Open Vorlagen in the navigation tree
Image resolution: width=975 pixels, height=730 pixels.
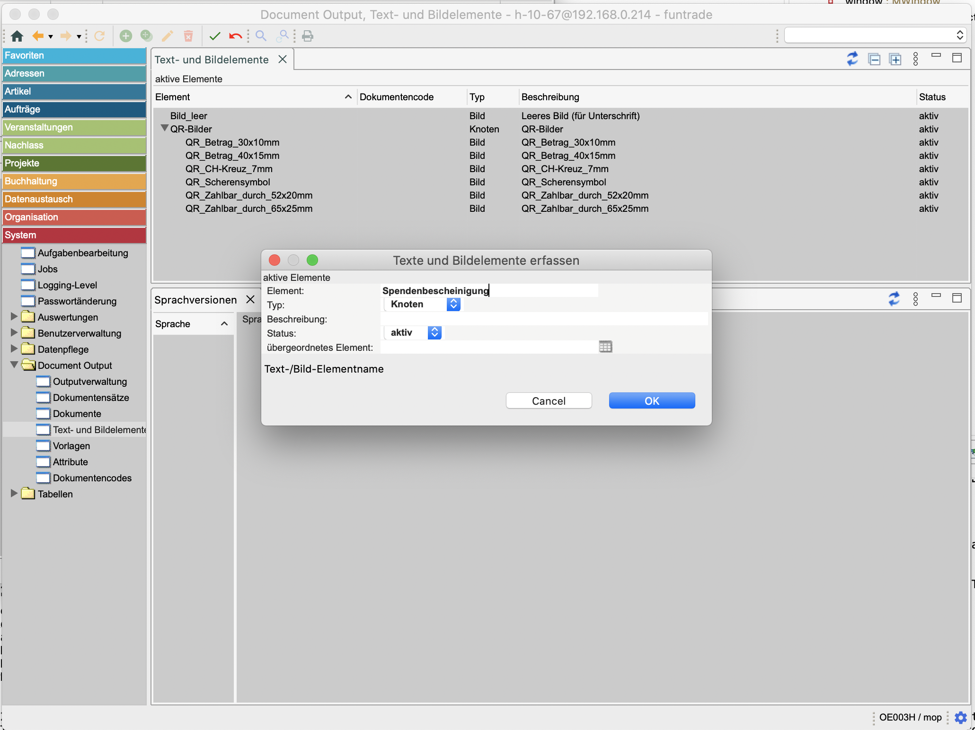(71, 446)
